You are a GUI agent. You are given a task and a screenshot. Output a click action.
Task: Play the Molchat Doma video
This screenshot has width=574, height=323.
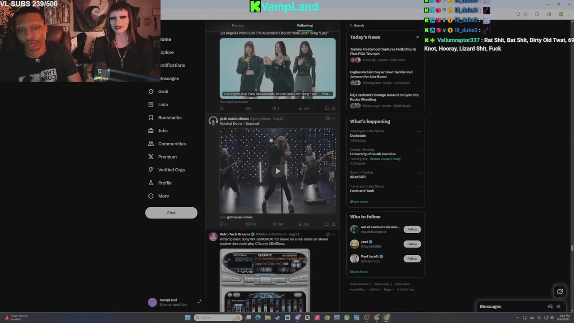pos(278,171)
